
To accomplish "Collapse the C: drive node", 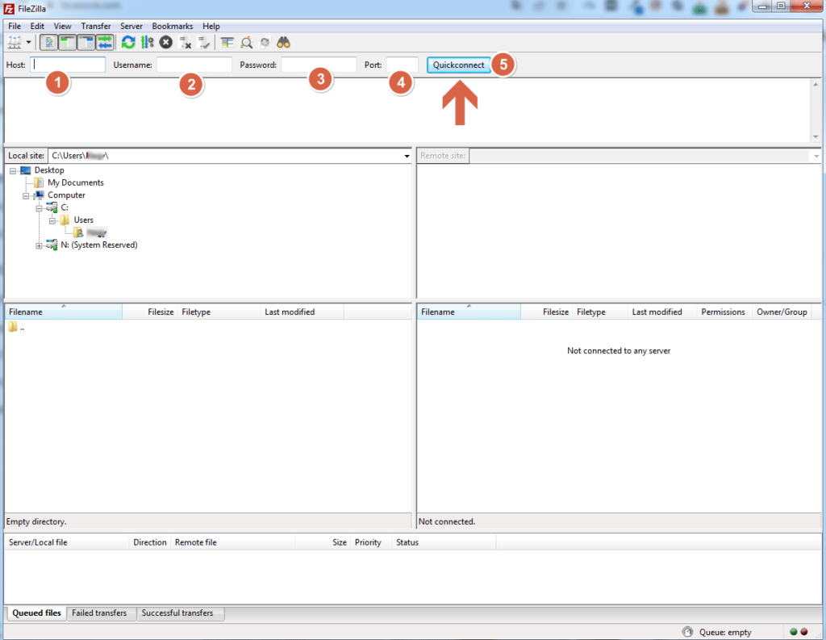I will [39, 208].
